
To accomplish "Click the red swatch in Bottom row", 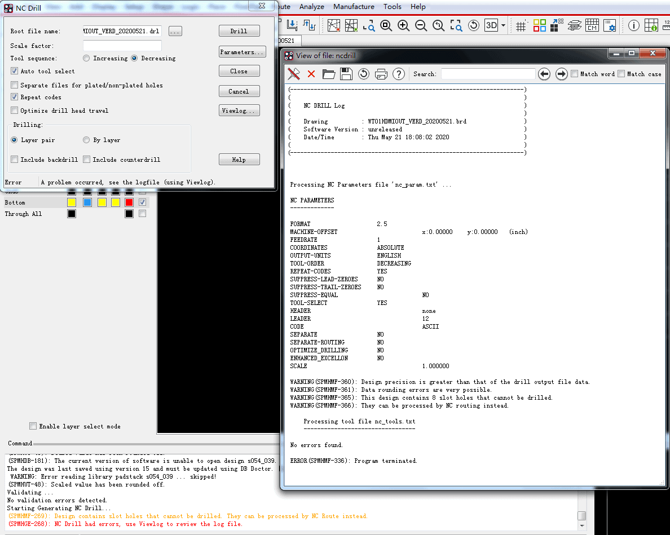I will pos(129,202).
